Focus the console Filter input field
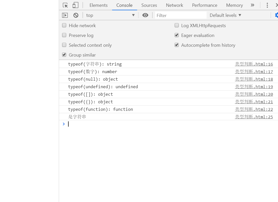278x202 pixels. tap(181, 15)
